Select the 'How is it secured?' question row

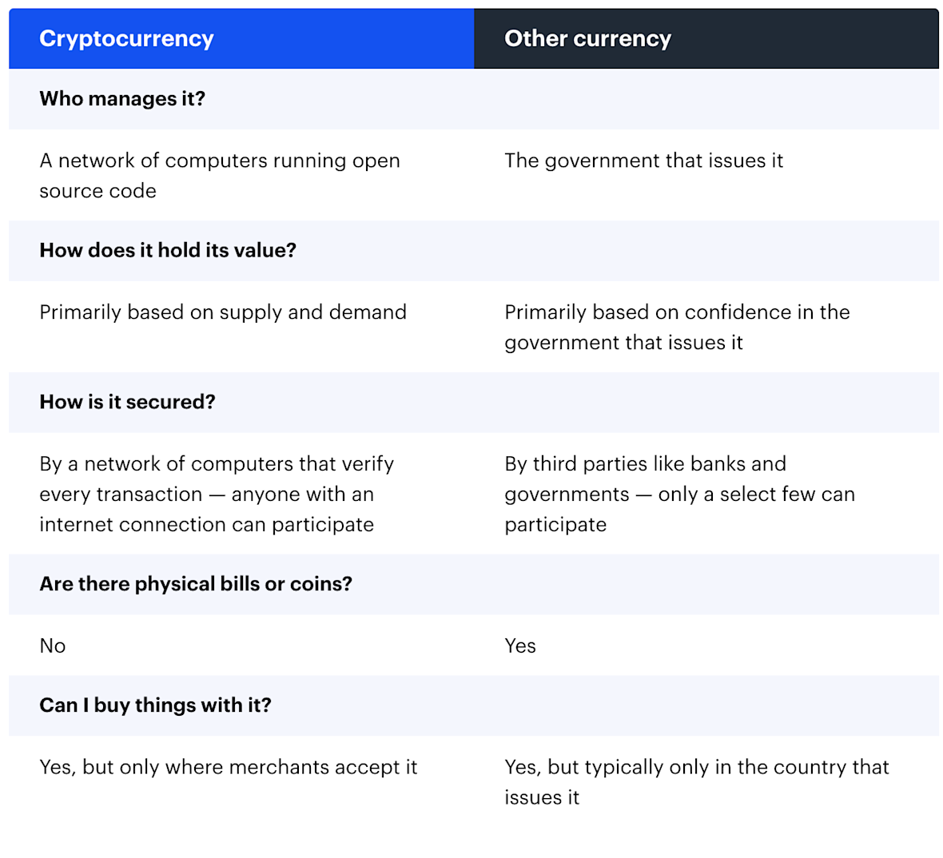pos(127,402)
